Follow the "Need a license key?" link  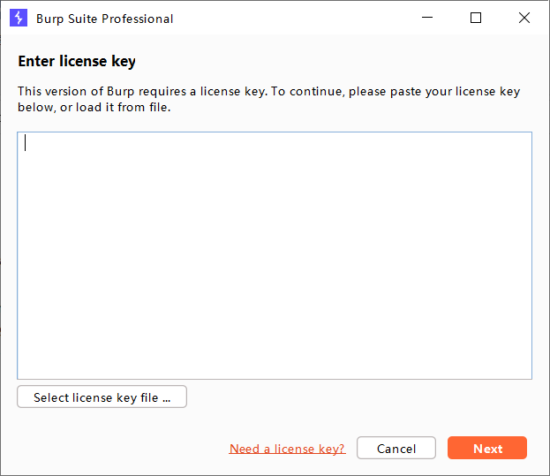(287, 449)
